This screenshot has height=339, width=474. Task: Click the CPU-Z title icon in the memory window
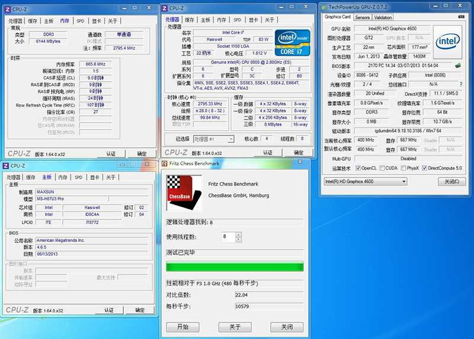click(x=8, y=9)
